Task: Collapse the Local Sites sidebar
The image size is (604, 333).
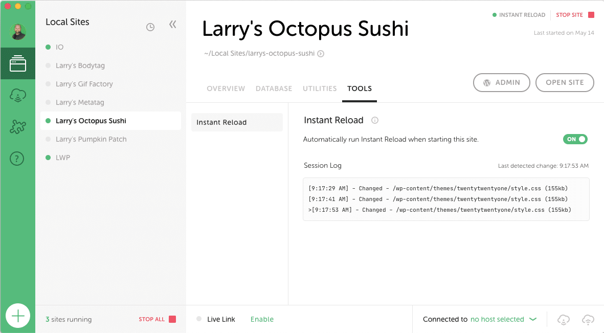Action: 172,25
